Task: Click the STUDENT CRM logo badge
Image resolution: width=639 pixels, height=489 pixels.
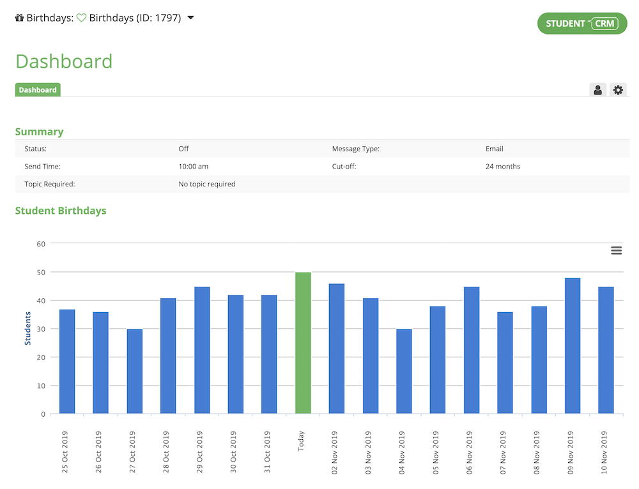Action: 582,23
